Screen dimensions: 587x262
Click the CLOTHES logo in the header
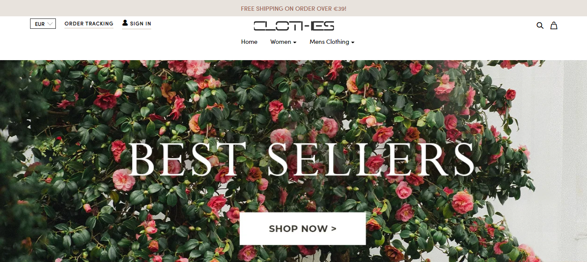tap(294, 26)
